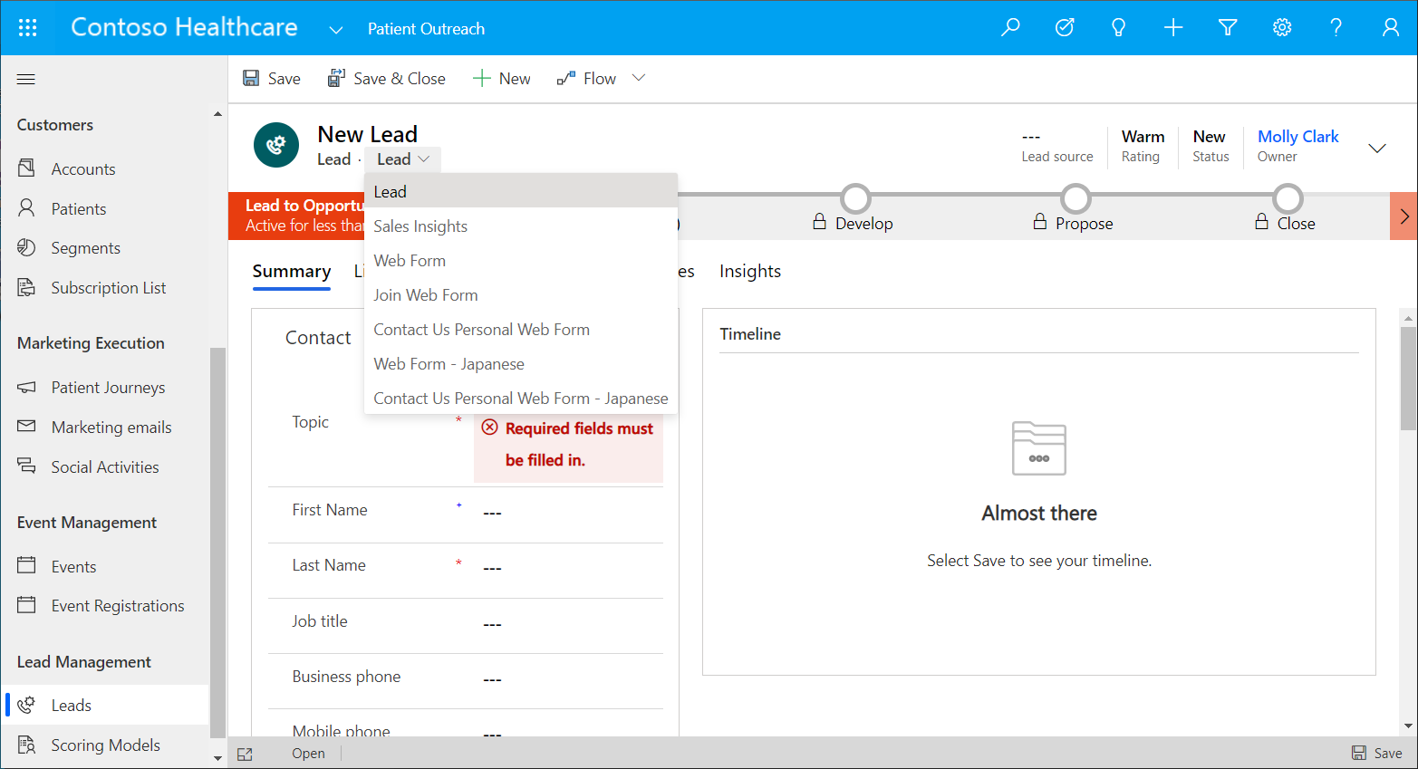This screenshot has height=769, width=1418.
Task: Click the pop-out icon in status bar
Action: (x=245, y=754)
